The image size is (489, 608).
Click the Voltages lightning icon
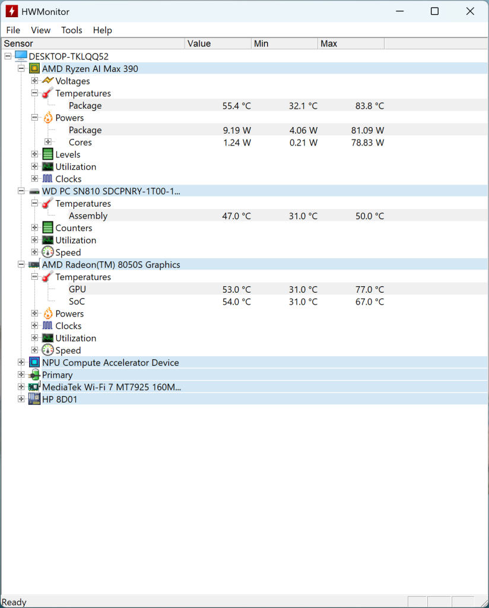point(47,81)
